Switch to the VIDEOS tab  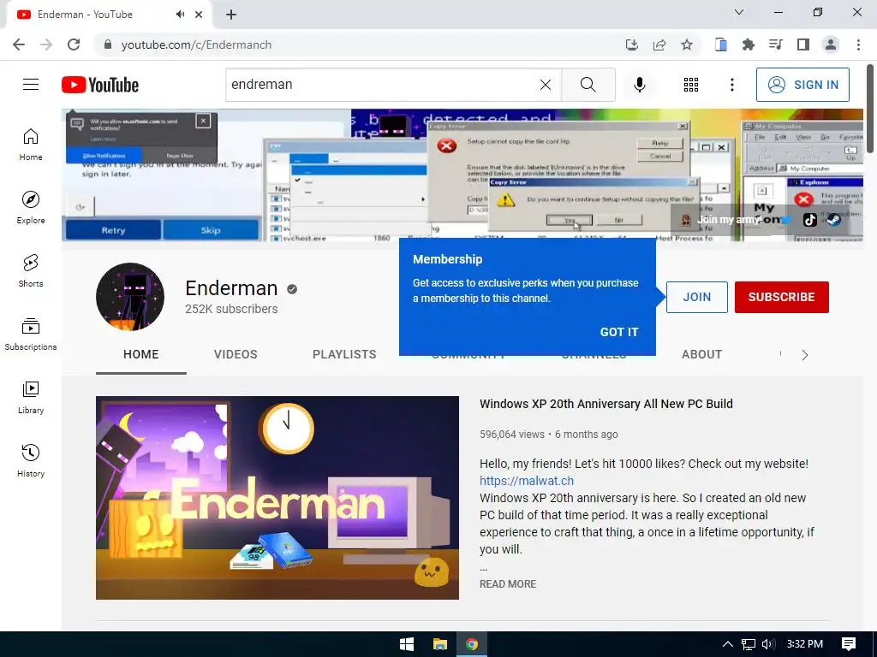click(x=236, y=355)
